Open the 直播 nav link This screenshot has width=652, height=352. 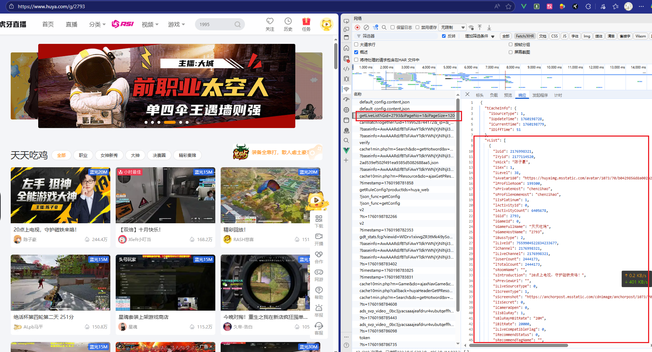(x=72, y=24)
